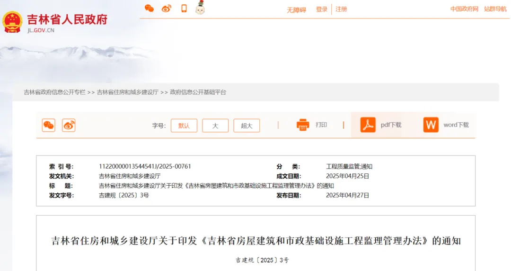
Task: Click the 注册 register link
Action: click(x=341, y=9)
